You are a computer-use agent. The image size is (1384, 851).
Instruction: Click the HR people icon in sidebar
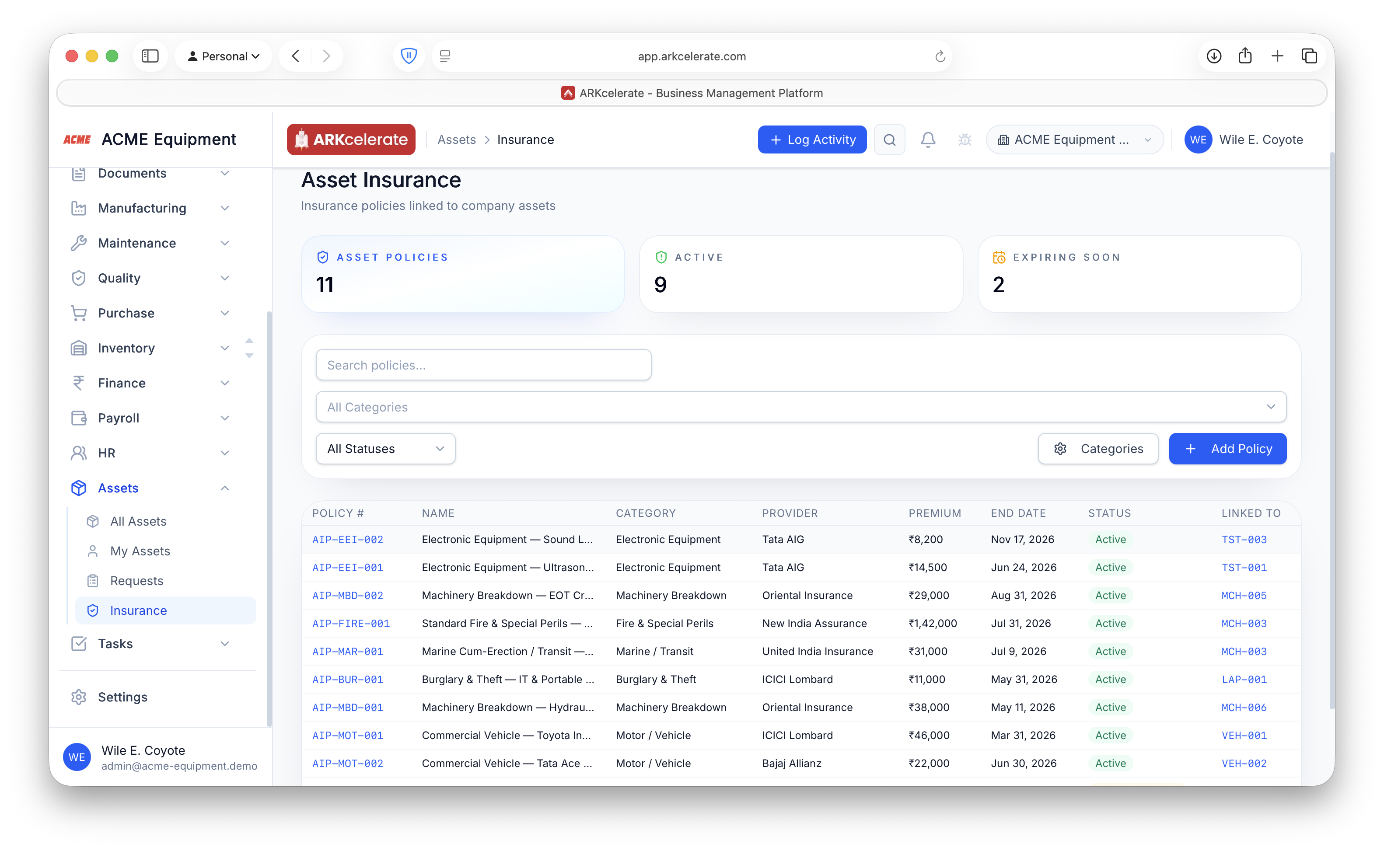tap(78, 453)
